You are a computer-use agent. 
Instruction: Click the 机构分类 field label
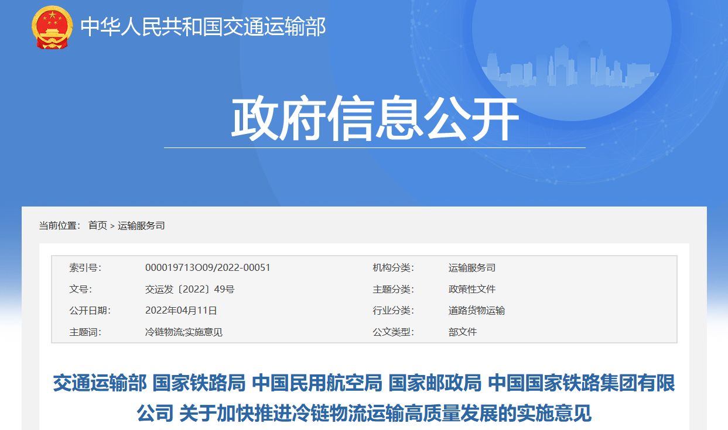pos(393,268)
